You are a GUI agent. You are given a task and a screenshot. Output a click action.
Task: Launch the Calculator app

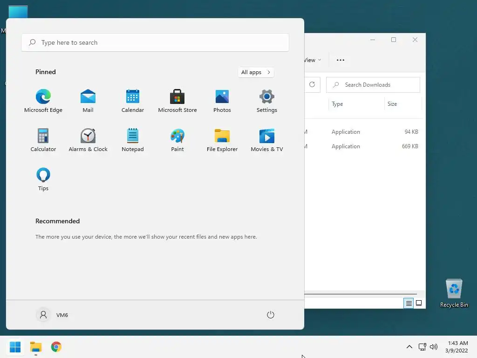pyautogui.click(x=43, y=140)
